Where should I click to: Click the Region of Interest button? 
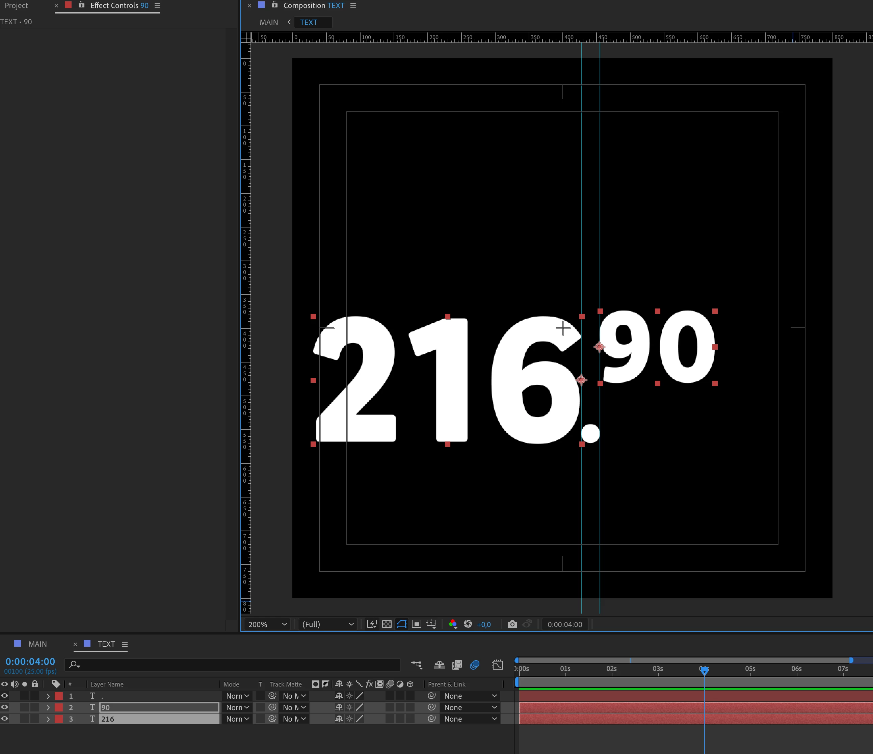[x=416, y=624]
